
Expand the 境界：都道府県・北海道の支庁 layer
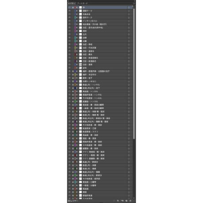pyautogui.click(x=77, y=71)
